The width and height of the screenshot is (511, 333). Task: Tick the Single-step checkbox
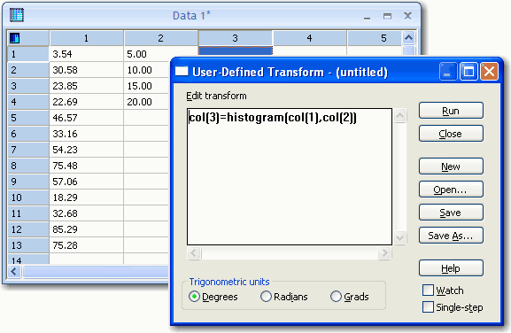point(428,307)
